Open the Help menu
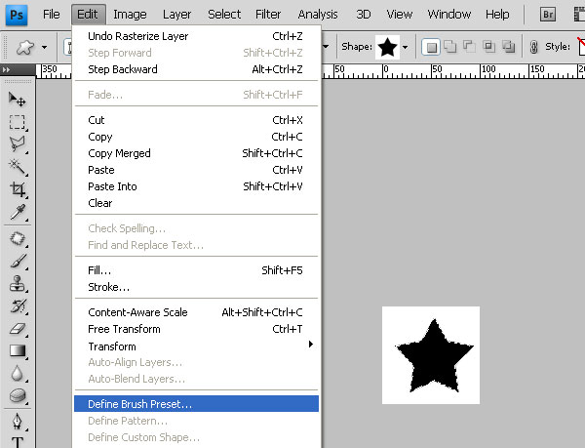Screen dimensions: 585x448 pos(497,15)
